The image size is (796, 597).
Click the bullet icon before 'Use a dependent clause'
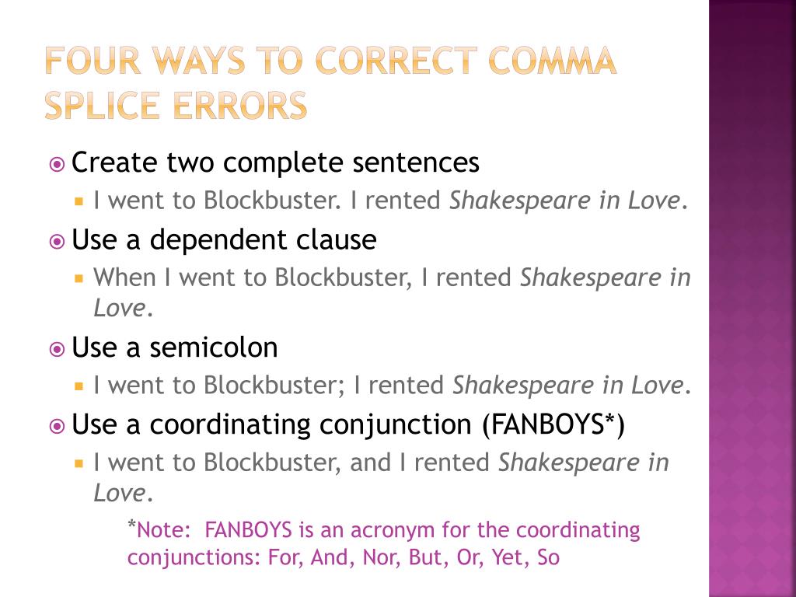[x=57, y=242]
